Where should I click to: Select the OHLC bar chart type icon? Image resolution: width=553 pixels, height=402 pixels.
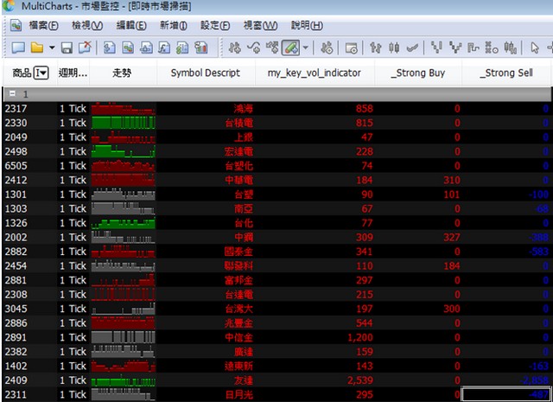376,48
